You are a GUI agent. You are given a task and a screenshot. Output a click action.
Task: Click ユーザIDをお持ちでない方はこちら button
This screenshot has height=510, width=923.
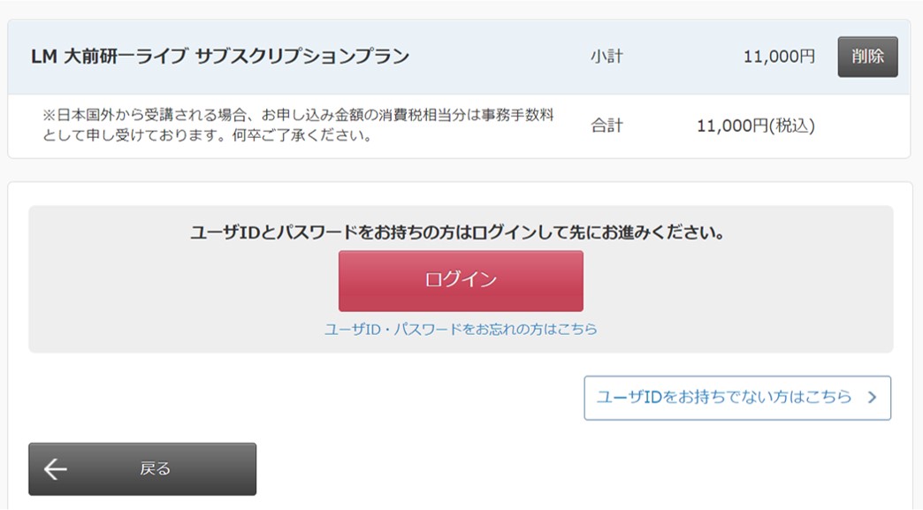737,398
